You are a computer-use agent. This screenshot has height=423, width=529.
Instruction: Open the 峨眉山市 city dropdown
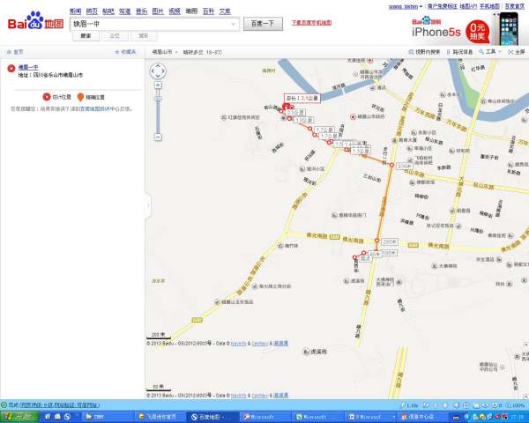tap(163, 52)
